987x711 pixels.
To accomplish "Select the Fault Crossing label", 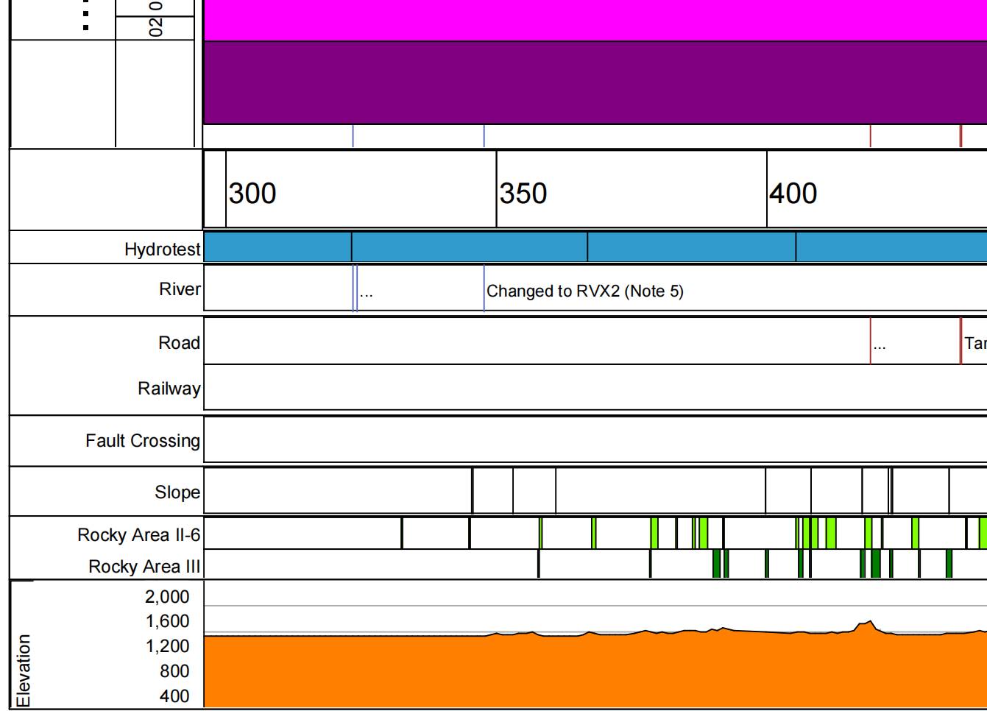I will 143,441.
